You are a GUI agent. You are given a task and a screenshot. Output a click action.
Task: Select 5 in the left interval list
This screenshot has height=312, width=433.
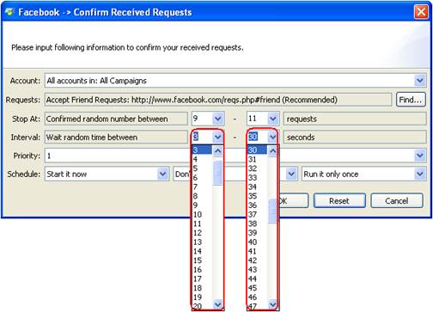pyautogui.click(x=202, y=168)
